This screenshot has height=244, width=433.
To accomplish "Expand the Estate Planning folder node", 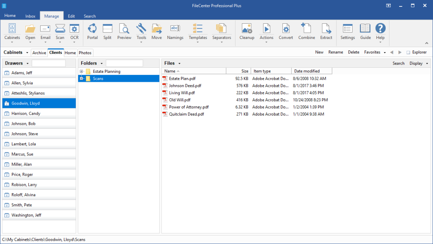I will click(x=82, y=71).
